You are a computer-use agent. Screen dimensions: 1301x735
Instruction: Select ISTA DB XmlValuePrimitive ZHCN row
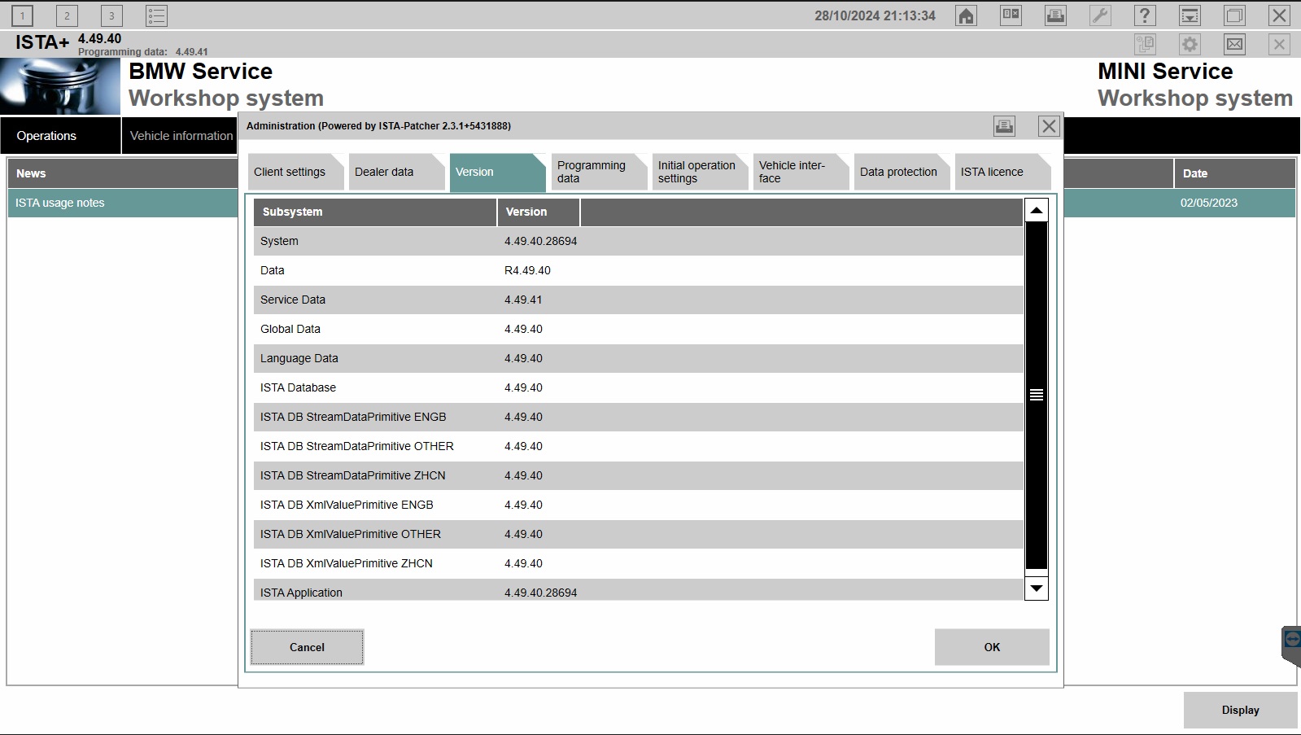pos(638,563)
